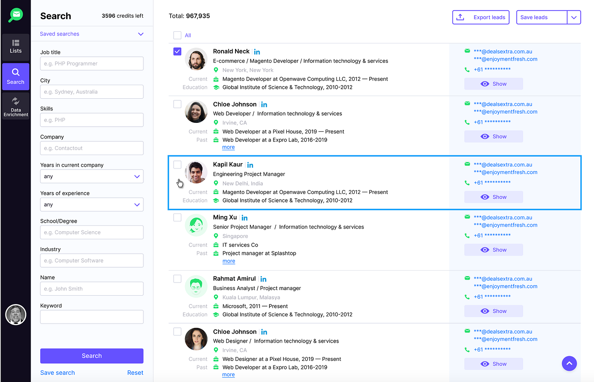This screenshot has height=382, width=594.
Task: Click Kapil Kaur's education cap icon
Action: tap(216, 200)
